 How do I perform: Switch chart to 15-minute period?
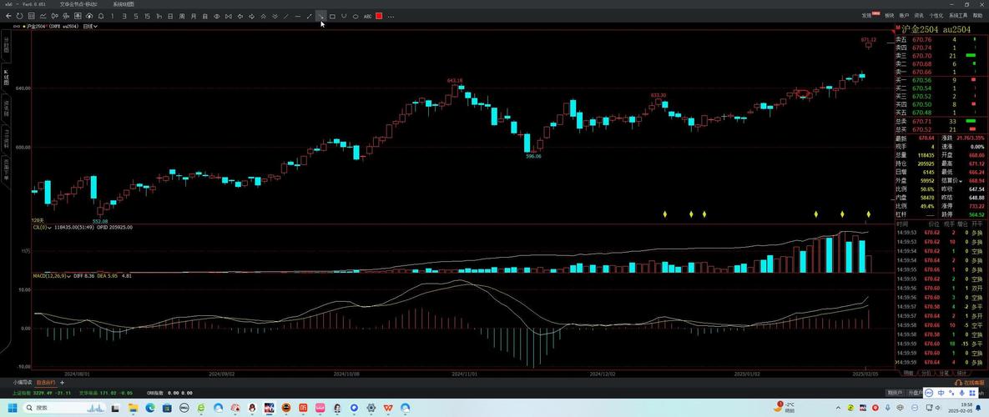[148, 16]
